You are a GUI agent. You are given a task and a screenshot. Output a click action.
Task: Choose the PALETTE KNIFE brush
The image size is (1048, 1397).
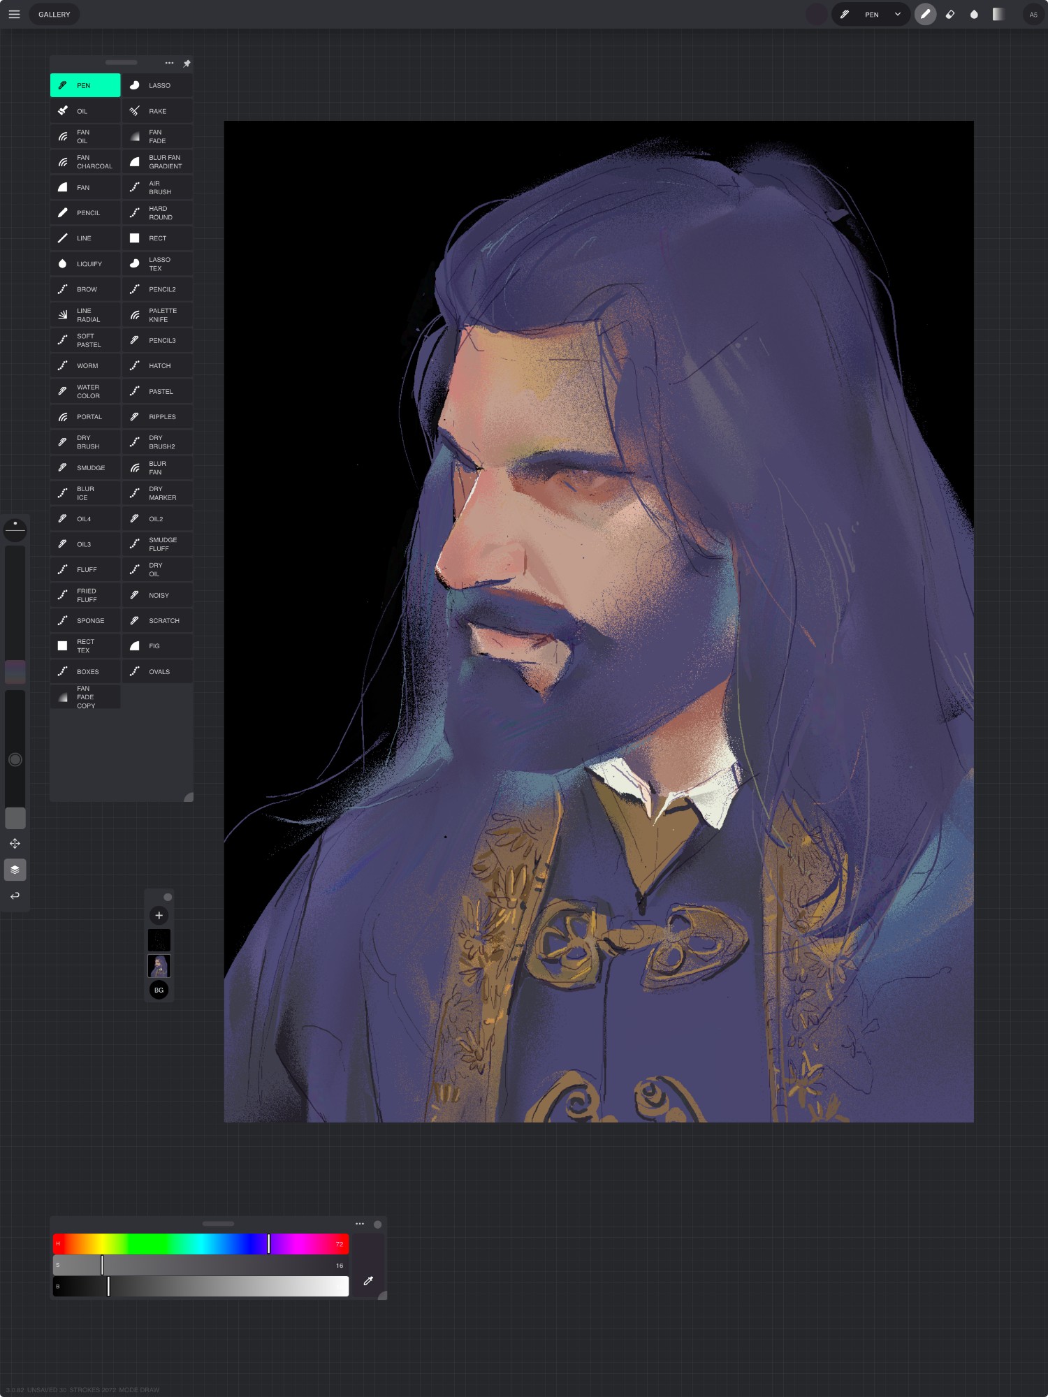(157, 315)
